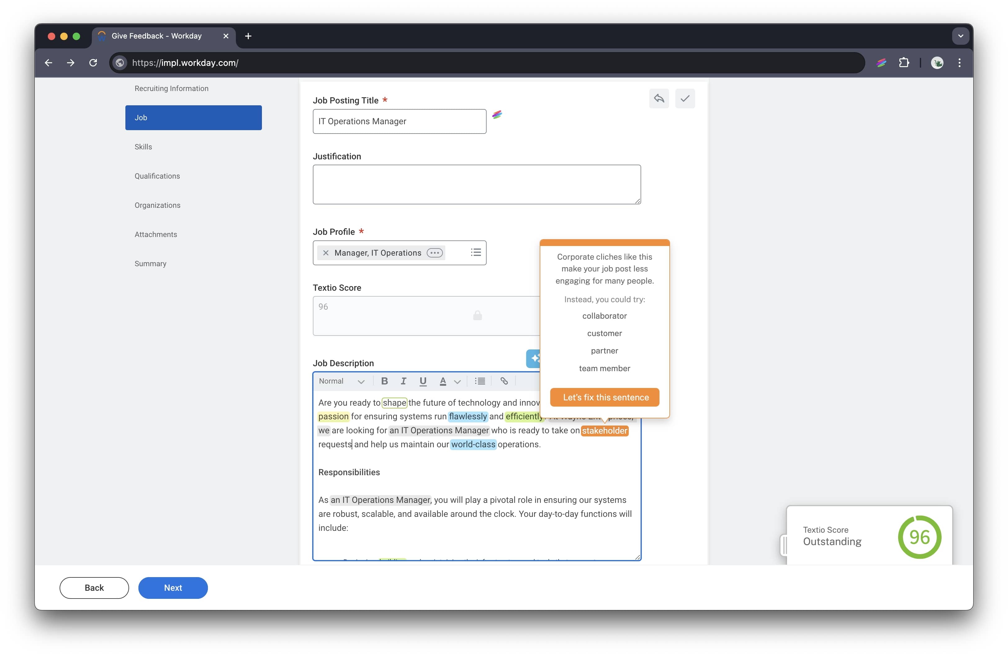Go to the Skills section

(x=143, y=147)
